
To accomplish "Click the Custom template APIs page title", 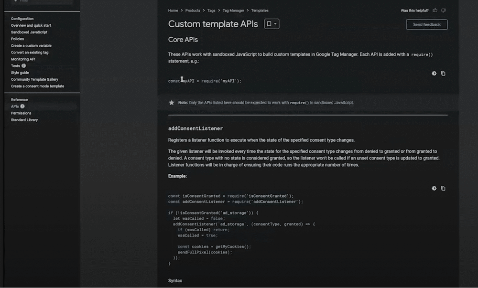I will tap(213, 24).
